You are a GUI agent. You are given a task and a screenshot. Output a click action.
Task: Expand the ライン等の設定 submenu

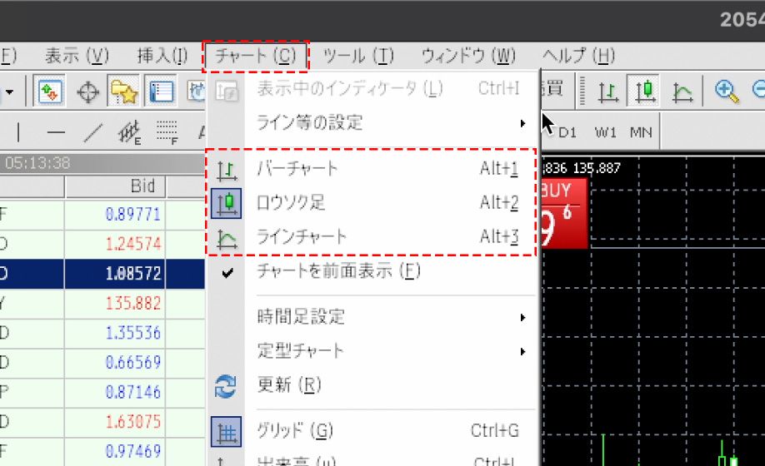pos(310,123)
